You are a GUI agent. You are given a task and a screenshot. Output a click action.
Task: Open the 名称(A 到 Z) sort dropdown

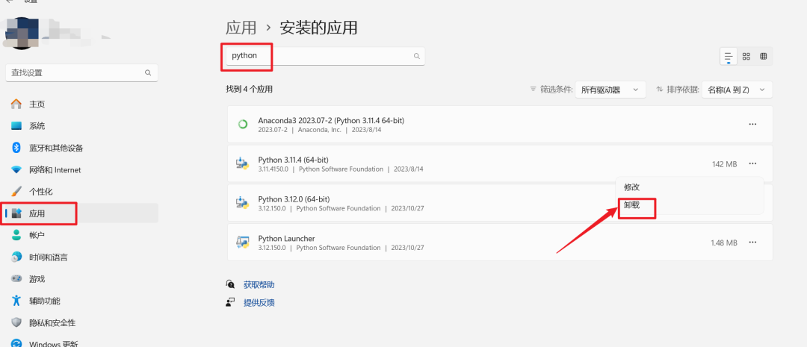point(737,90)
